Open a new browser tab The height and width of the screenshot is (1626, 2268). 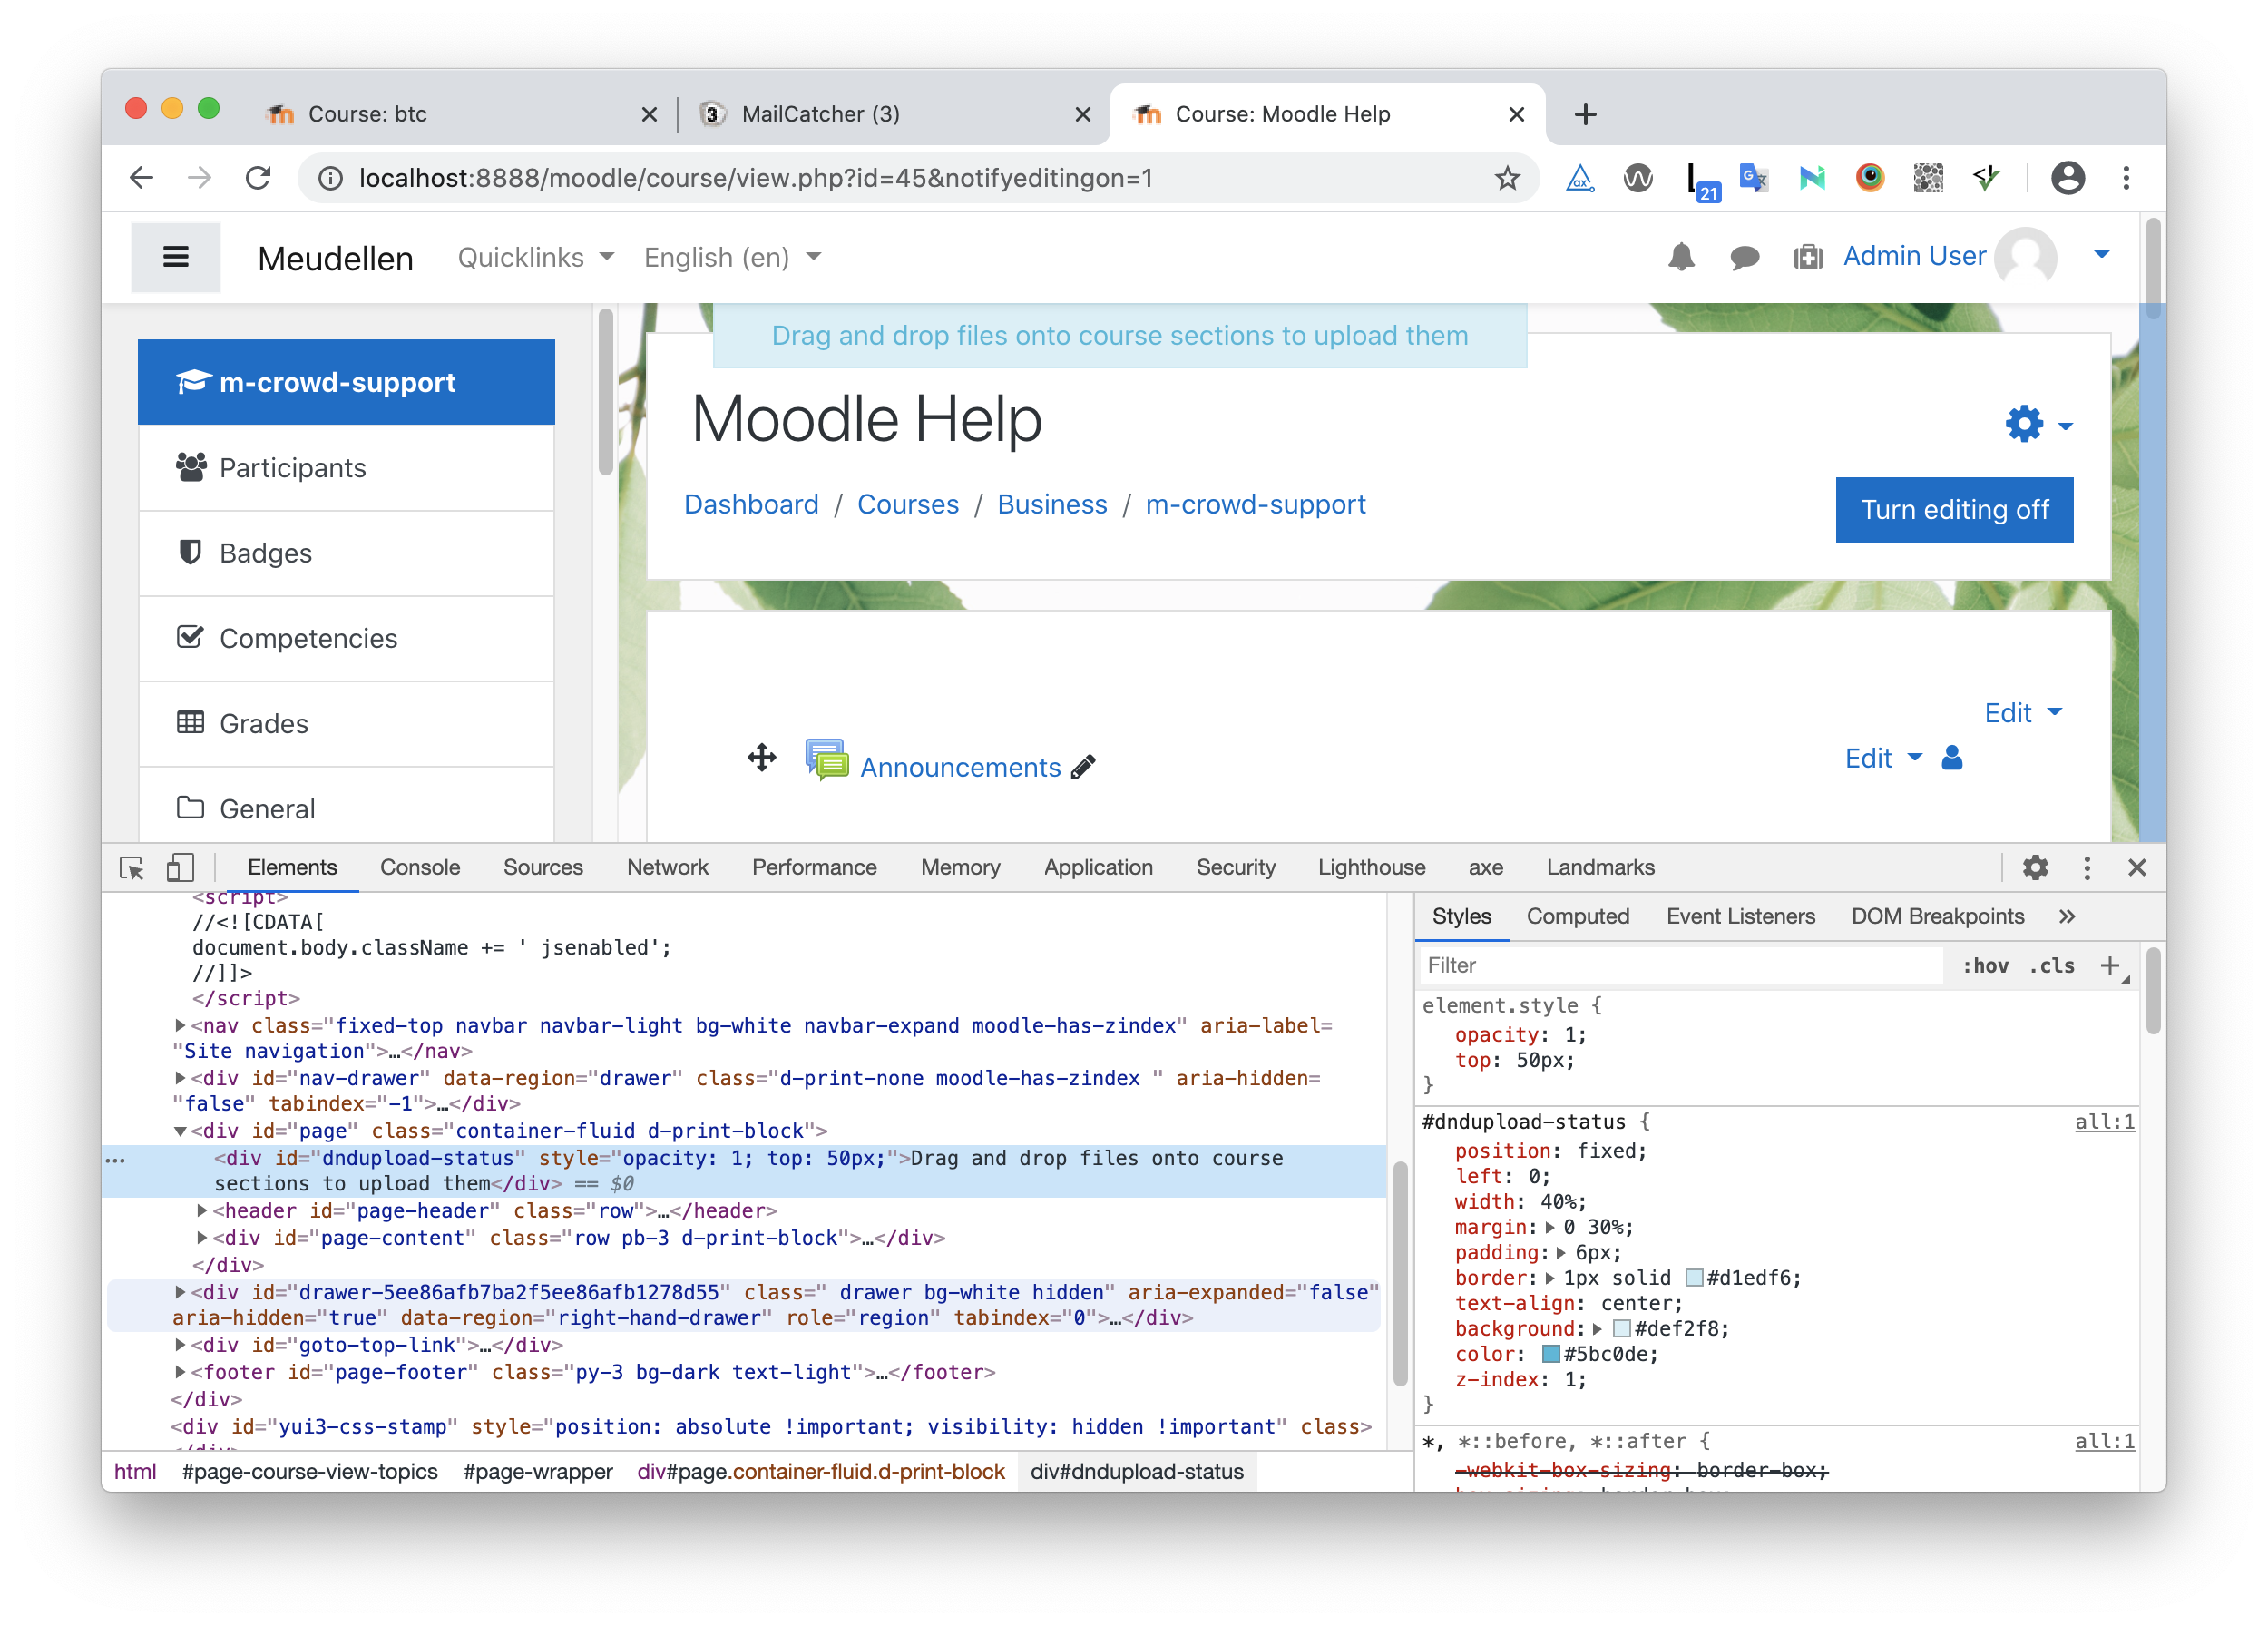[1585, 114]
